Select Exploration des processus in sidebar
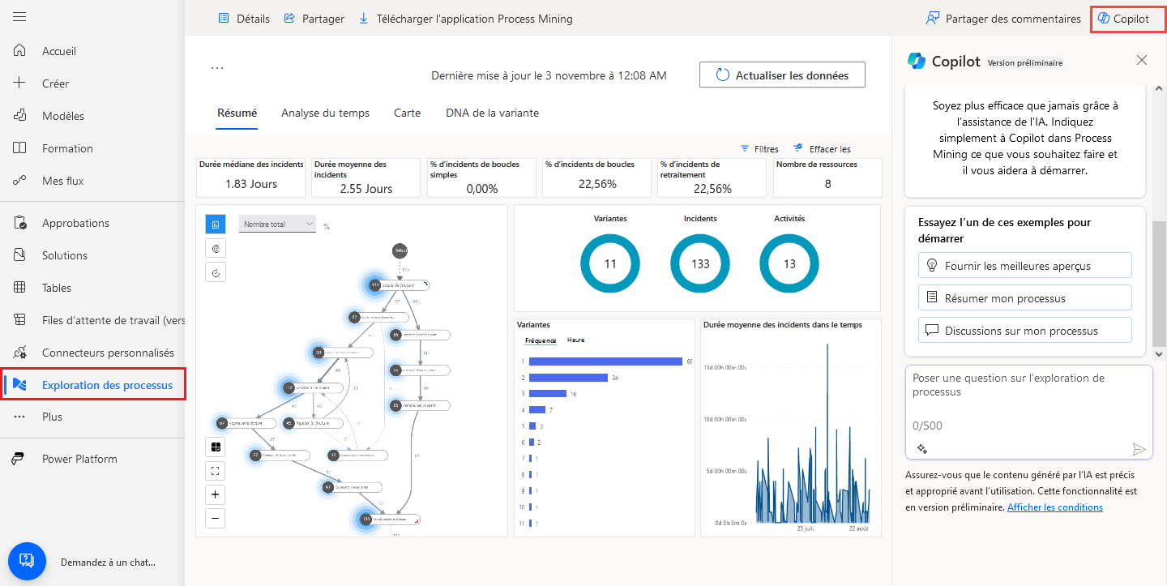The width and height of the screenshot is (1167, 586). [x=94, y=384]
